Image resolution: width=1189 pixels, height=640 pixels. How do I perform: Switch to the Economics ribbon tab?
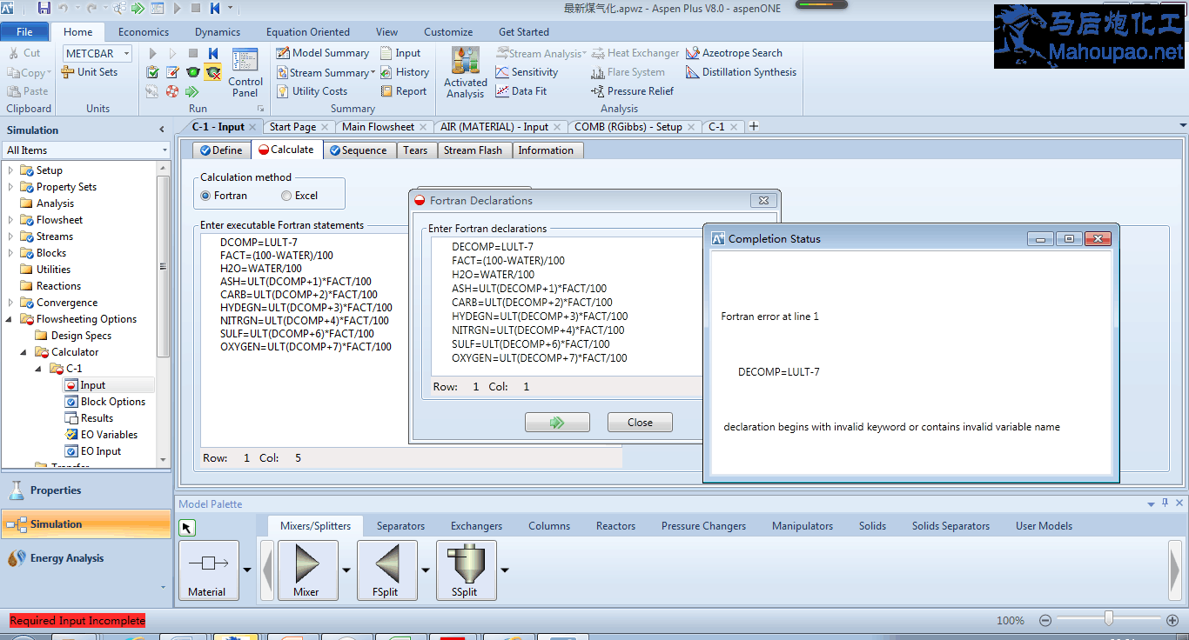tap(144, 32)
